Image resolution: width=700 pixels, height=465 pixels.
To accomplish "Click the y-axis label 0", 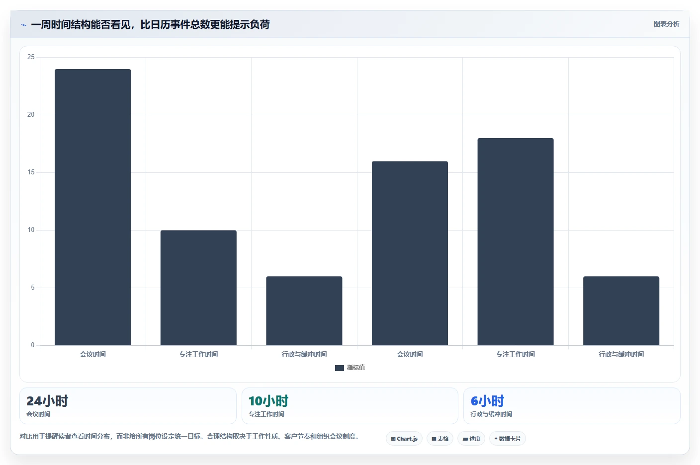I will pyautogui.click(x=33, y=345).
